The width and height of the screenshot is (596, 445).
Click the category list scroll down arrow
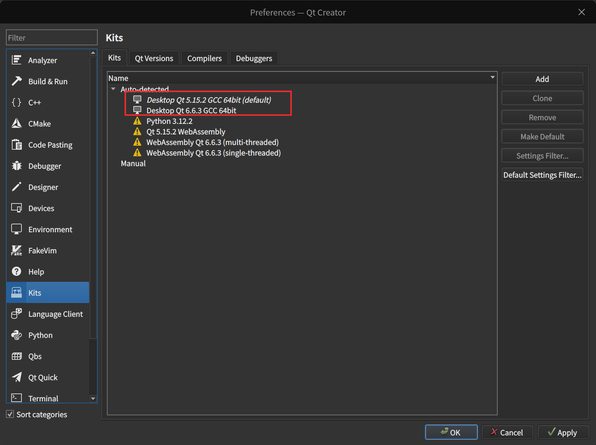(x=93, y=398)
